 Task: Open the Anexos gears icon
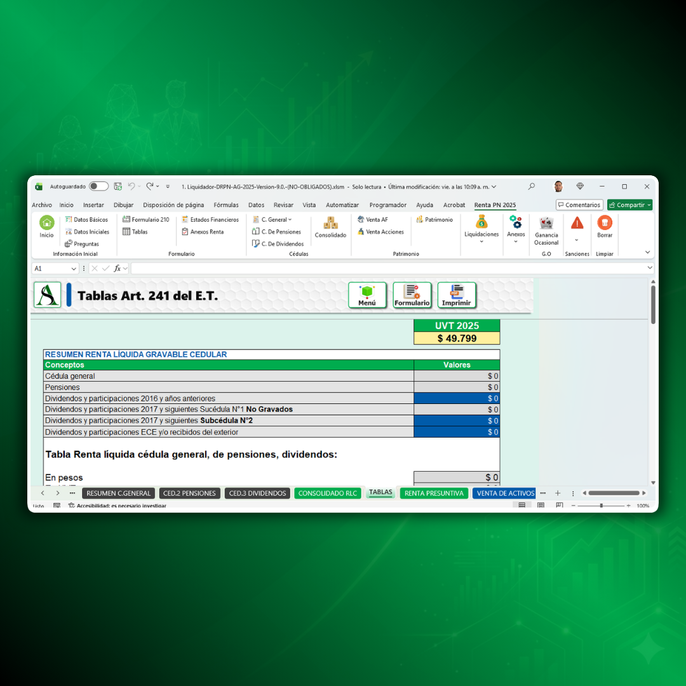point(516,222)
